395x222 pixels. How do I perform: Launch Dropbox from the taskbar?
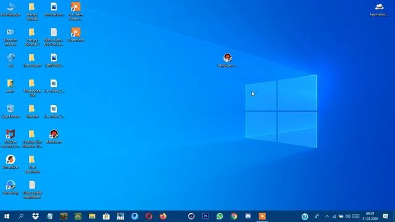pyautogui.click(x=35, y=216)
